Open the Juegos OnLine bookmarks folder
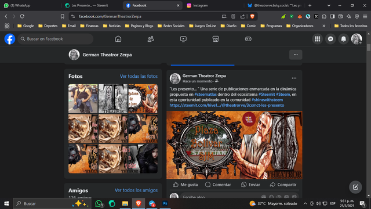The image size is (371, 209). (202, 26)
